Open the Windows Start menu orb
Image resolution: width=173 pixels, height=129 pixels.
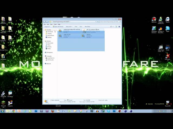click(2, 111)
